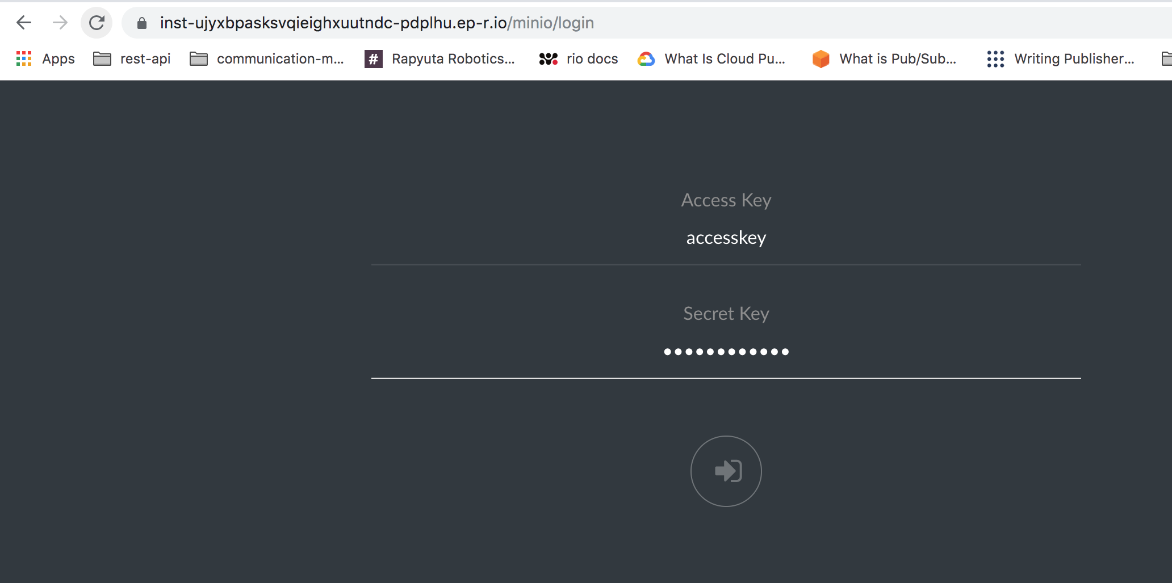
Task: Focus the Secret Key password field
Action: (x=726, y=352)
